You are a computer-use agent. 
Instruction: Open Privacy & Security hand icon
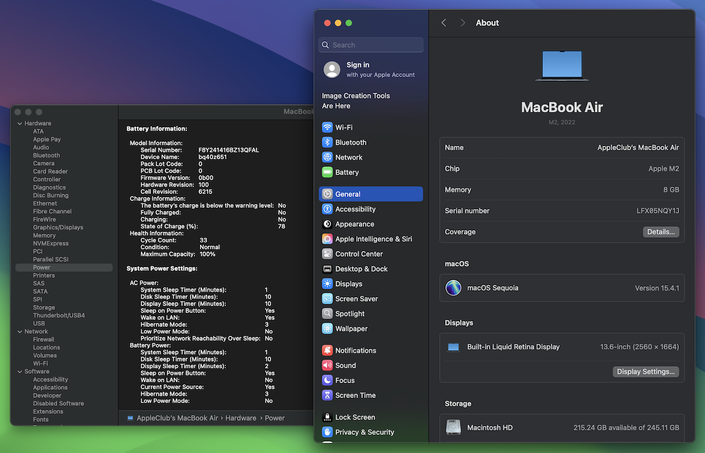(x=327, y=432)
